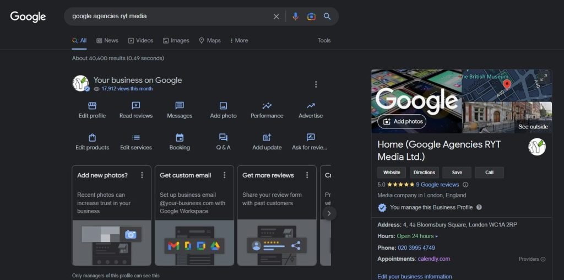564x280 pixels.
Task: Clear the search box text
Action: pos(276,17)
